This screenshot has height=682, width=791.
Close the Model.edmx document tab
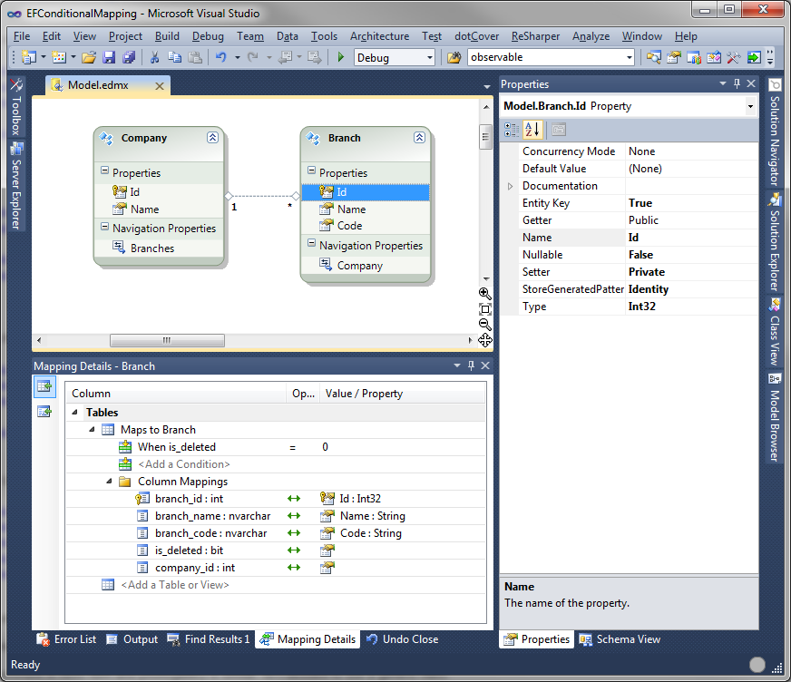pos(160,86)
